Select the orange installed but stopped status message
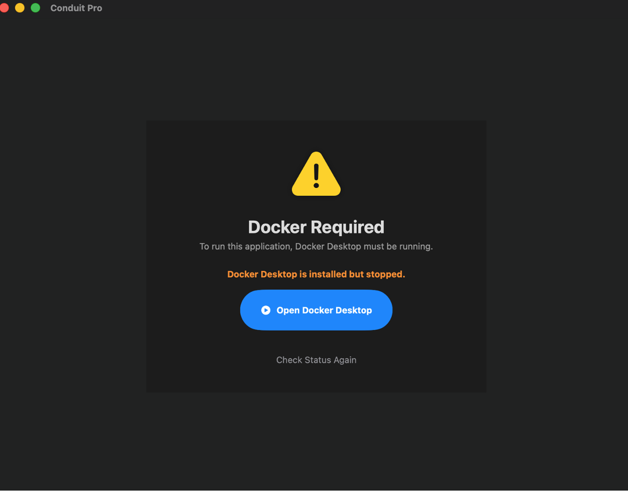 (316, 274)
